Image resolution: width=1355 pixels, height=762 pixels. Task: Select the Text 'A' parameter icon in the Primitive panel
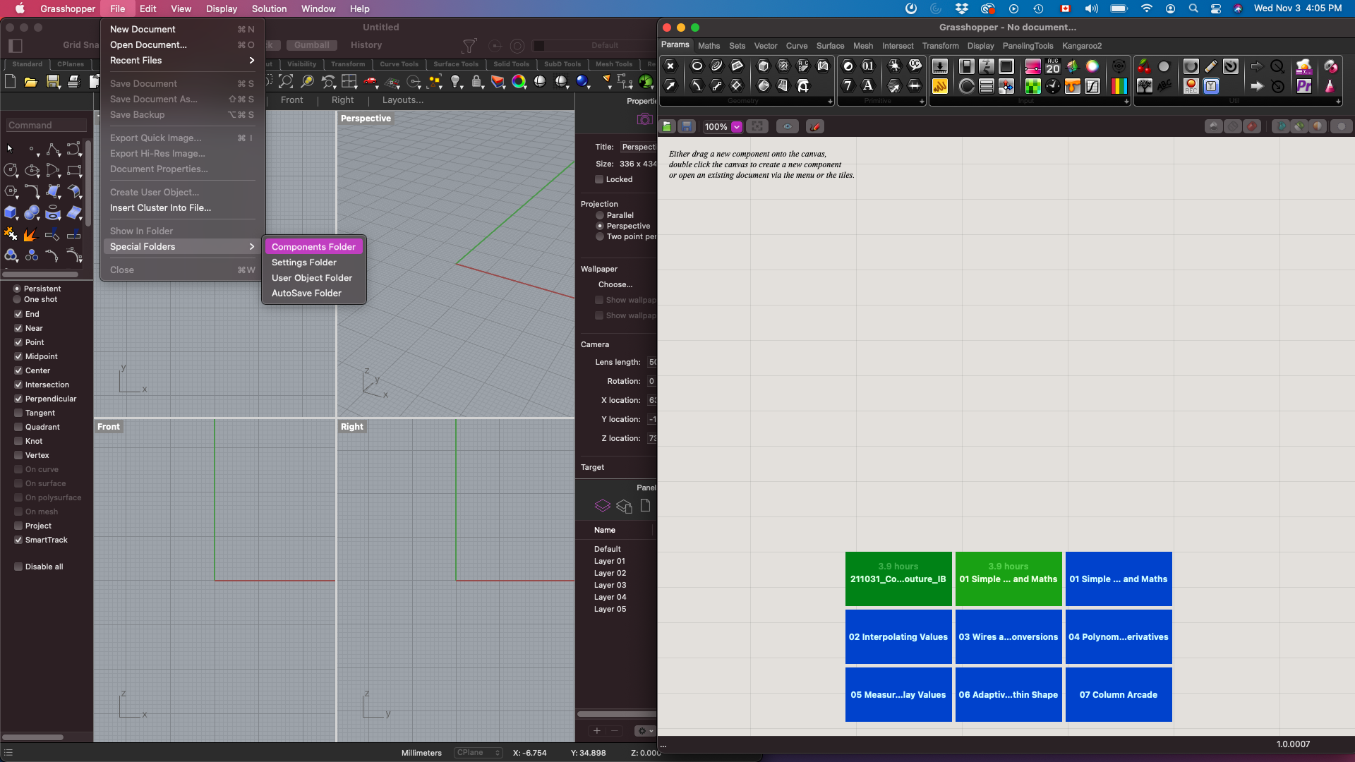pyautogui.click(x=868, y=86)
